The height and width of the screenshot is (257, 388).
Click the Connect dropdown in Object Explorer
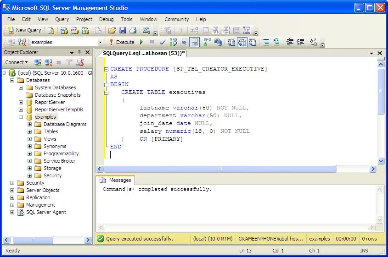pyautogui.click(x=17, y=62)
